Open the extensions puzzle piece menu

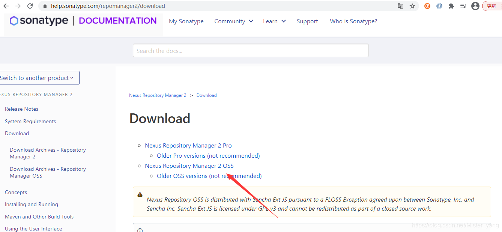pos(451,6)
